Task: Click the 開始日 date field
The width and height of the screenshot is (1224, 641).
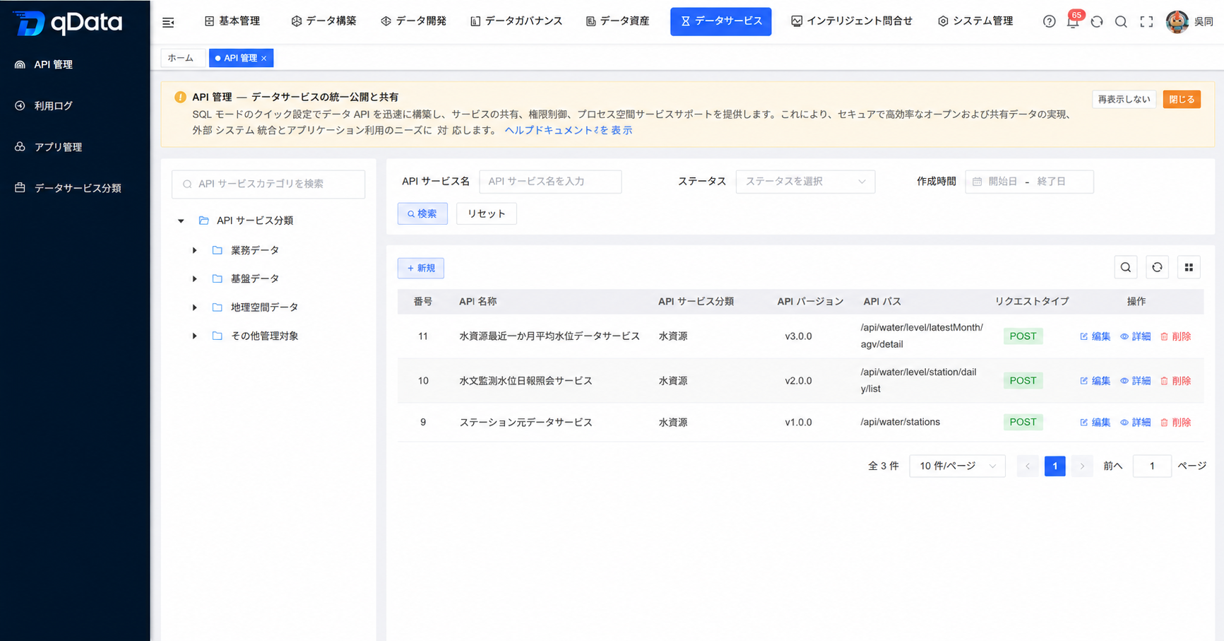Action: (1002, 182)
